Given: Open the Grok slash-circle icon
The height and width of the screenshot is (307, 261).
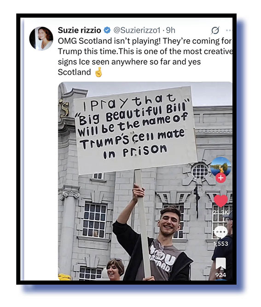Looking at the screenshot, I should pyautogui.click(x=215, y=30).
